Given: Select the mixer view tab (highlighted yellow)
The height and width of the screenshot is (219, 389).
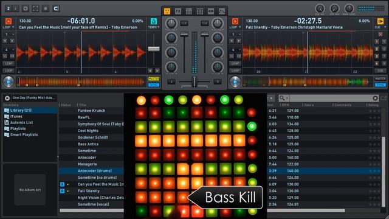Looking at the screenshot, I should pos(167,11).
